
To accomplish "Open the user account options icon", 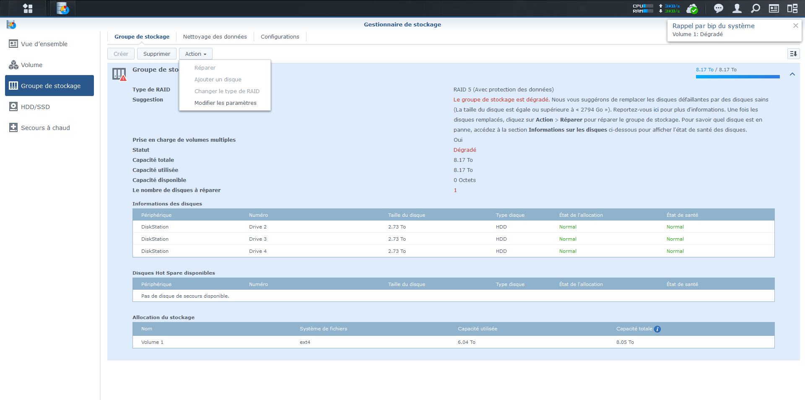I will point(737,8).
